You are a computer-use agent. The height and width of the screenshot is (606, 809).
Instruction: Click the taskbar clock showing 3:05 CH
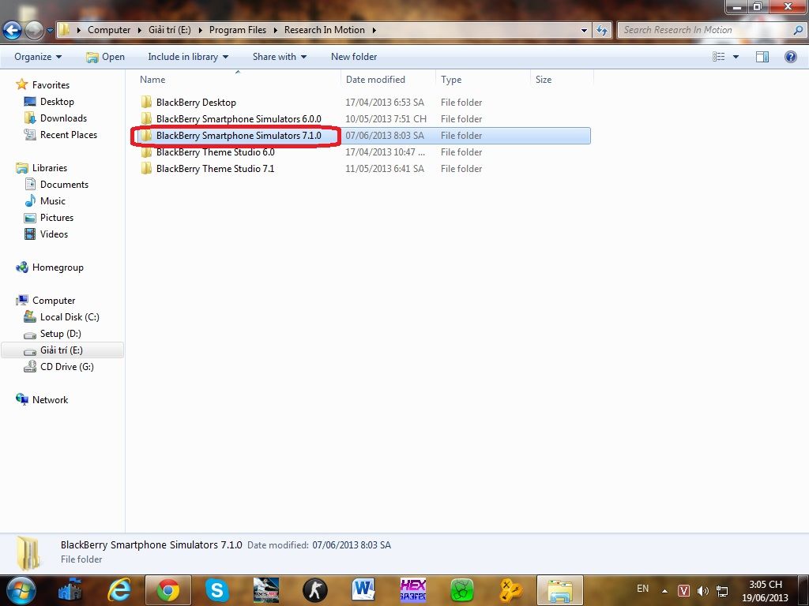click(765, 591)
